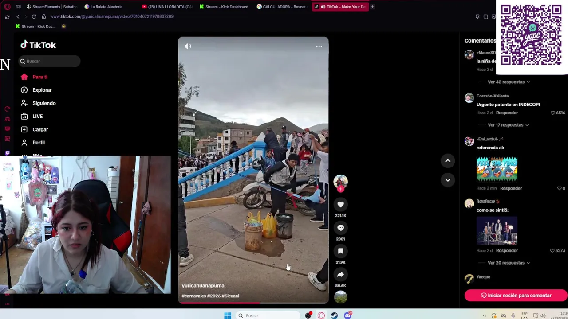Reply to -Emi_artful- comment
568x319 pixels.
[511, 188]
